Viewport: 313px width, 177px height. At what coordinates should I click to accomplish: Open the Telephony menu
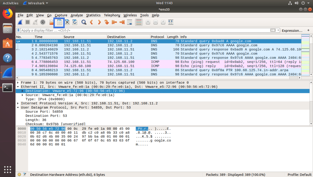click(x=112, y=15)
